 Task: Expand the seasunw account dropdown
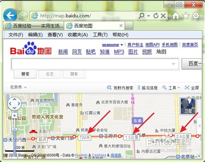click(122, 45)
